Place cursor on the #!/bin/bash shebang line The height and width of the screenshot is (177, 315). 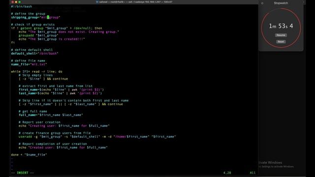[22, 6]
